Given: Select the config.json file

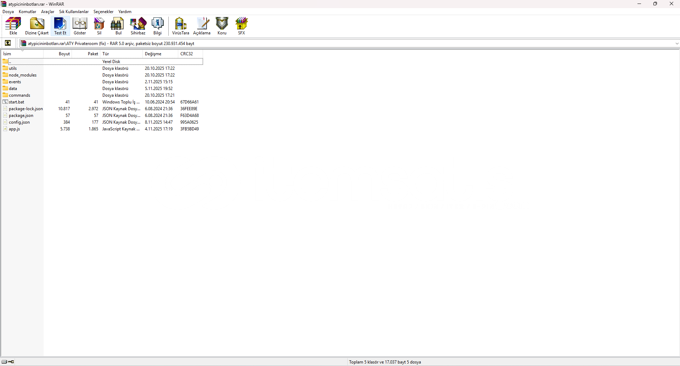Looking at the screenshot, I should [x=19, y=122].
